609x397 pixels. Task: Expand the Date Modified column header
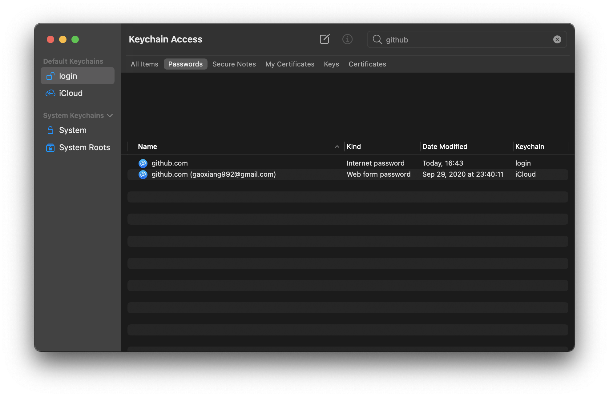[445, 146]
